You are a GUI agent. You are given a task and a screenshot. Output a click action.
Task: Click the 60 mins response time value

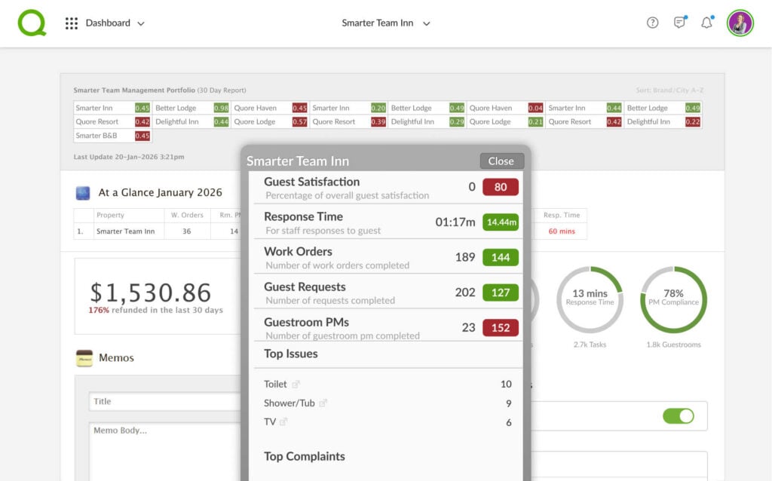(562, 231)
